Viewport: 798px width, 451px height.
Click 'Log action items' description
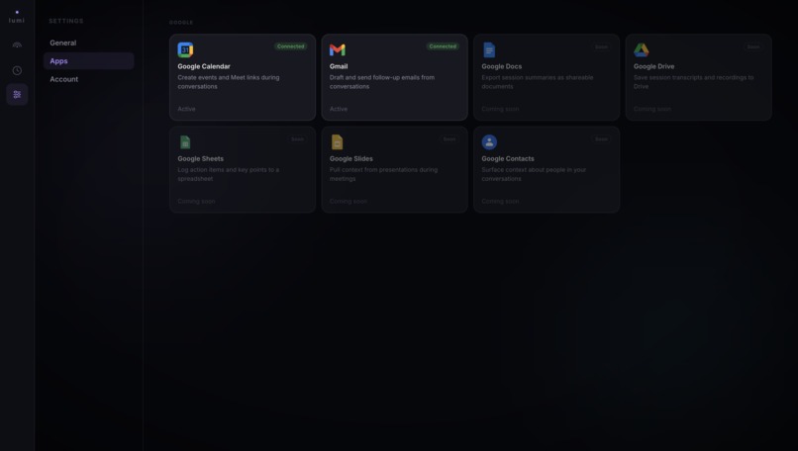pyautogui.click(x=229, y=174)
